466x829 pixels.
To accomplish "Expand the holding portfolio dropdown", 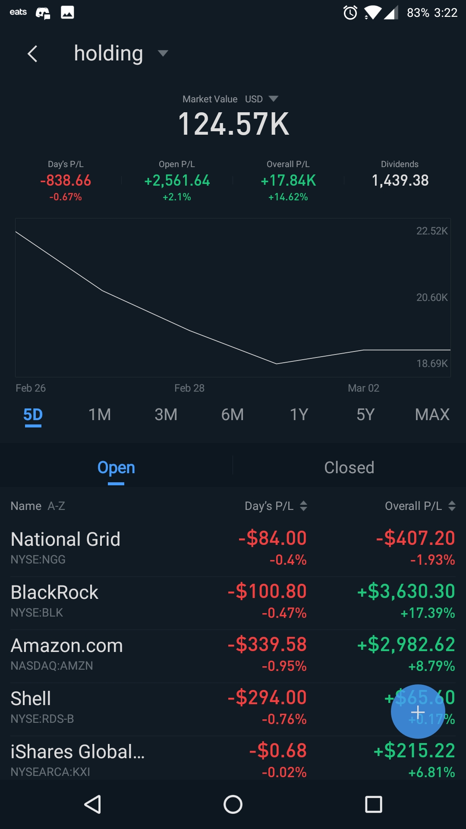I will [x=163, y=54].
